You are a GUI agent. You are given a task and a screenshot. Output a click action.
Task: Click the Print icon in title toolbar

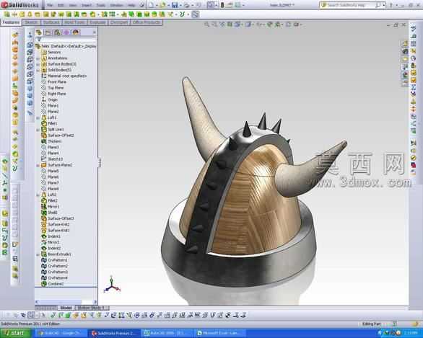coord(186,5)
